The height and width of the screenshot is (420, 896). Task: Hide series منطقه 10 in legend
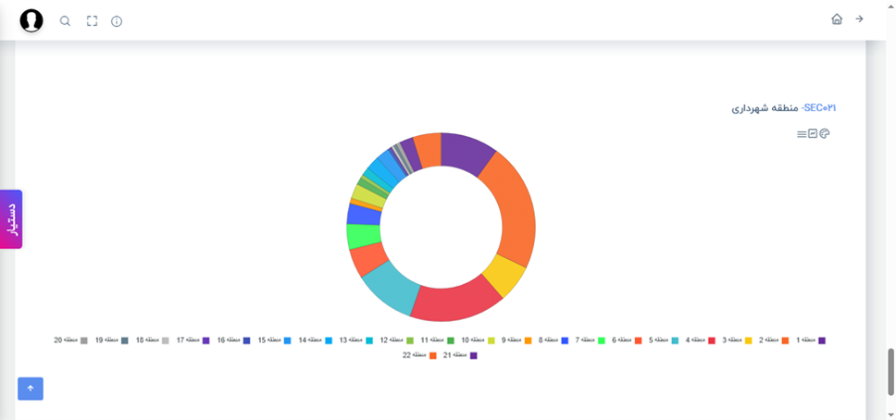click(479, 340)
